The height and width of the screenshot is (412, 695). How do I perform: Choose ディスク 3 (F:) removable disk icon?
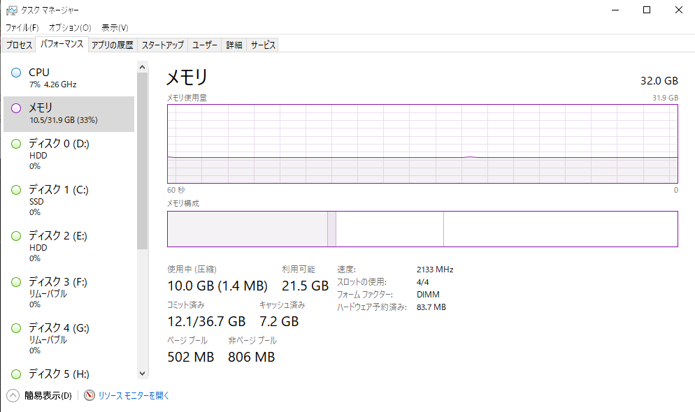click(x=16, y=282)
